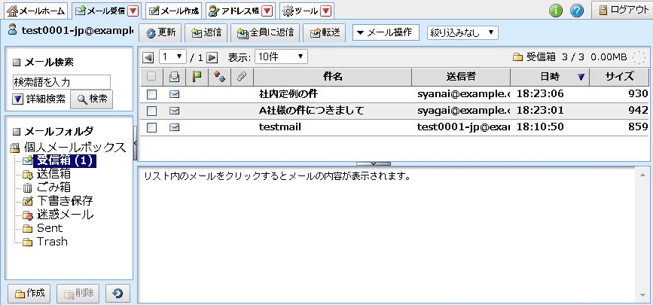Click the green info icon

tap(556, 11)
